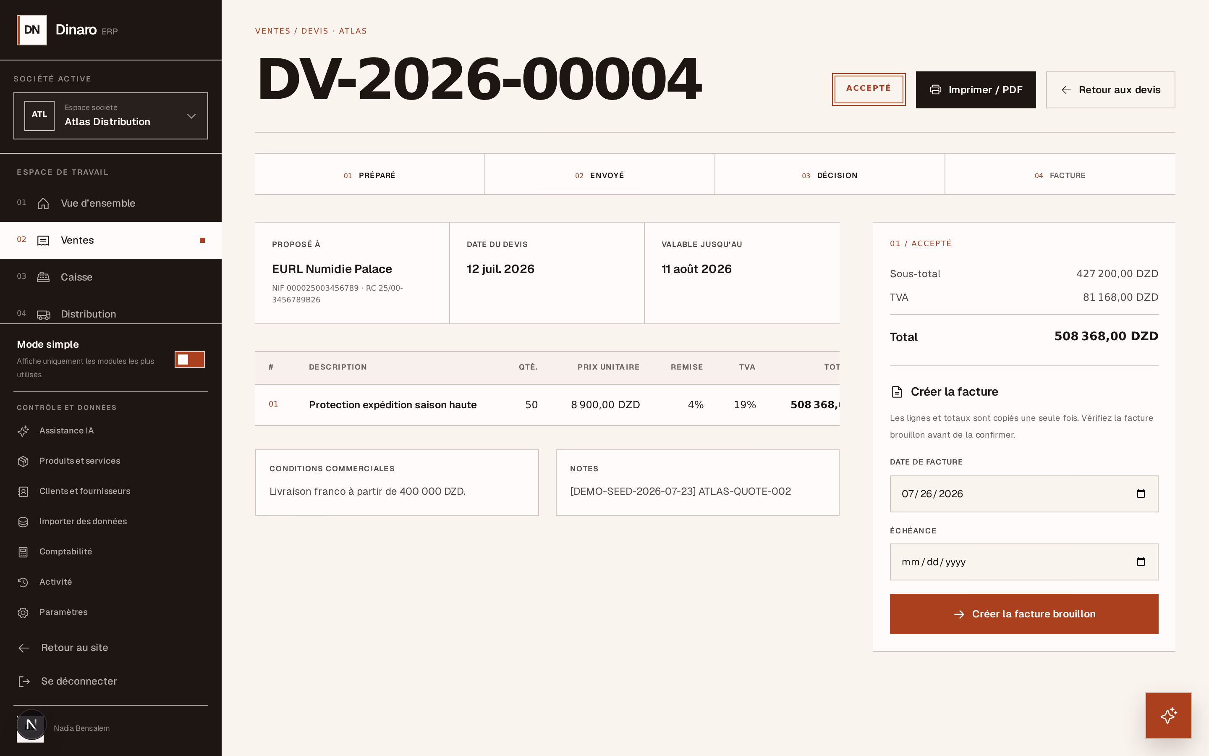
Task: Select the 01 Préparé step
Action: pyautogui.click(x=370, y=174)
